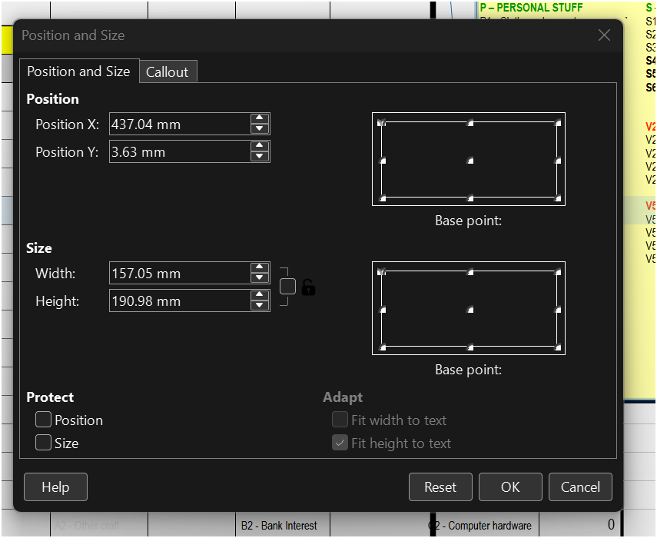Viewport: 657px width, 538px height.
Task: Select center Position base point
Action: point(470,161)
